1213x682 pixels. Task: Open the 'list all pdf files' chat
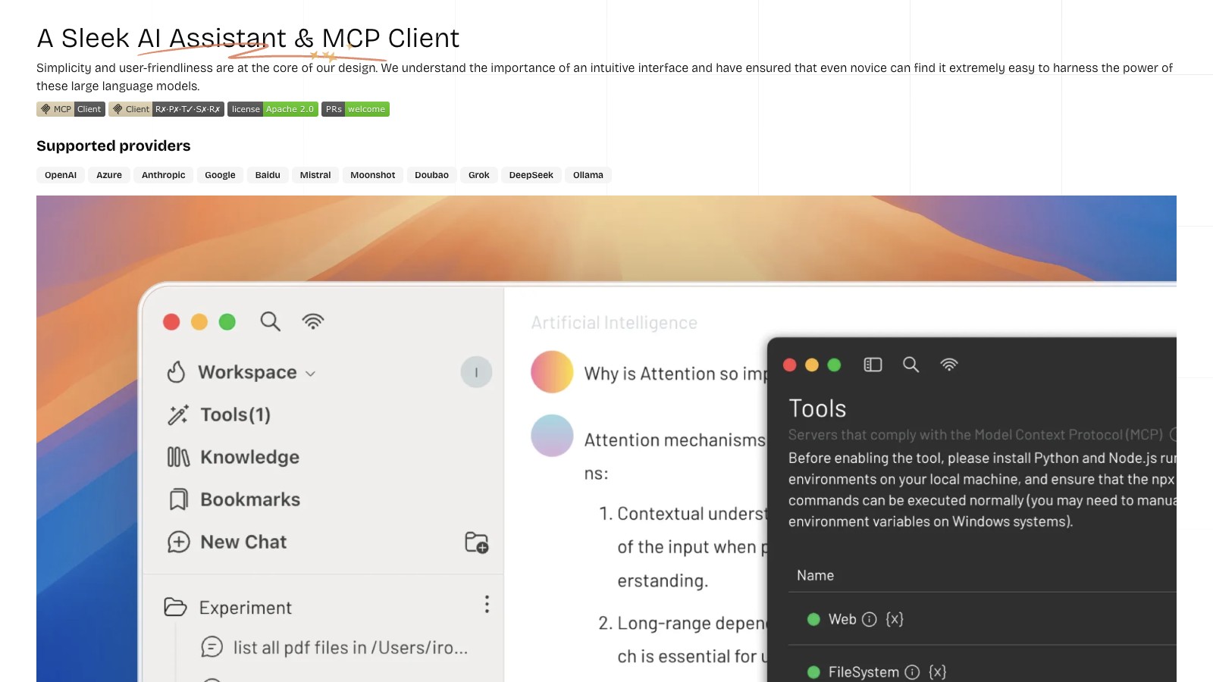(349, 648)
